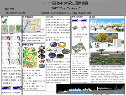Viewport: 126px width, 95px height.
Task: Click the 透视图 heading
Action: coord(92,17)
